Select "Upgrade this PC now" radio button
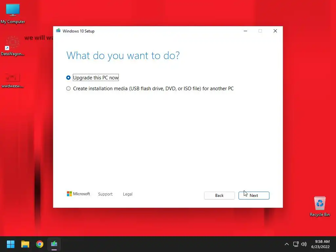 (68, 77)
